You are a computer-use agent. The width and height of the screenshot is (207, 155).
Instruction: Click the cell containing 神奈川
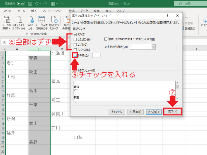[62, 114]
